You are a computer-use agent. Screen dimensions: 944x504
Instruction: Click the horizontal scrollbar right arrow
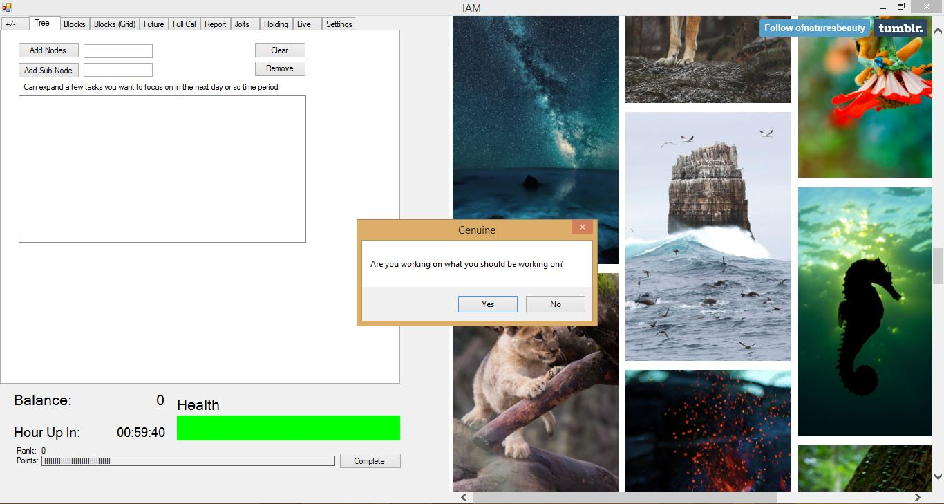point(917,497)
